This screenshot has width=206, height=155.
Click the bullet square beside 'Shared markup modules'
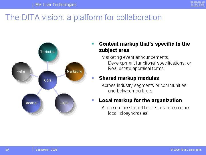point(93,78)
